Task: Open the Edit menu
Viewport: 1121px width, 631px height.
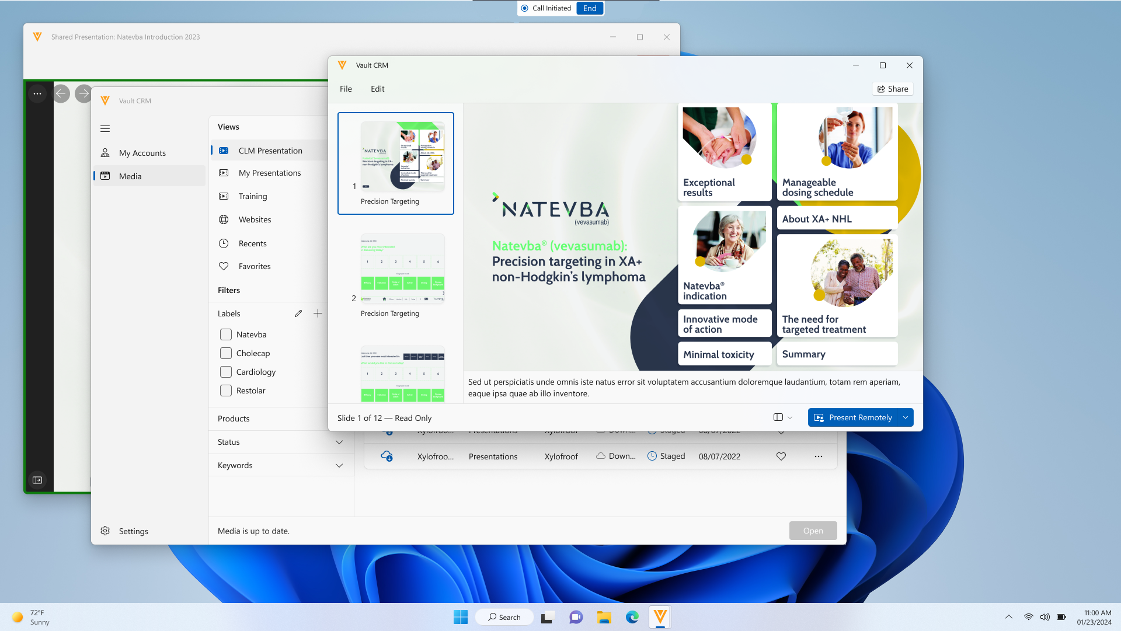Action: tap(377, 89)
